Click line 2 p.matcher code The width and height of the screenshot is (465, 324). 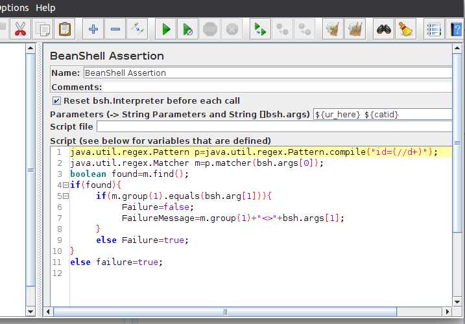pyautogui.click(x=197, y=163)
